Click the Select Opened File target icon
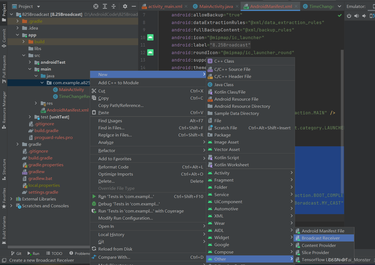 coord(96,6)
